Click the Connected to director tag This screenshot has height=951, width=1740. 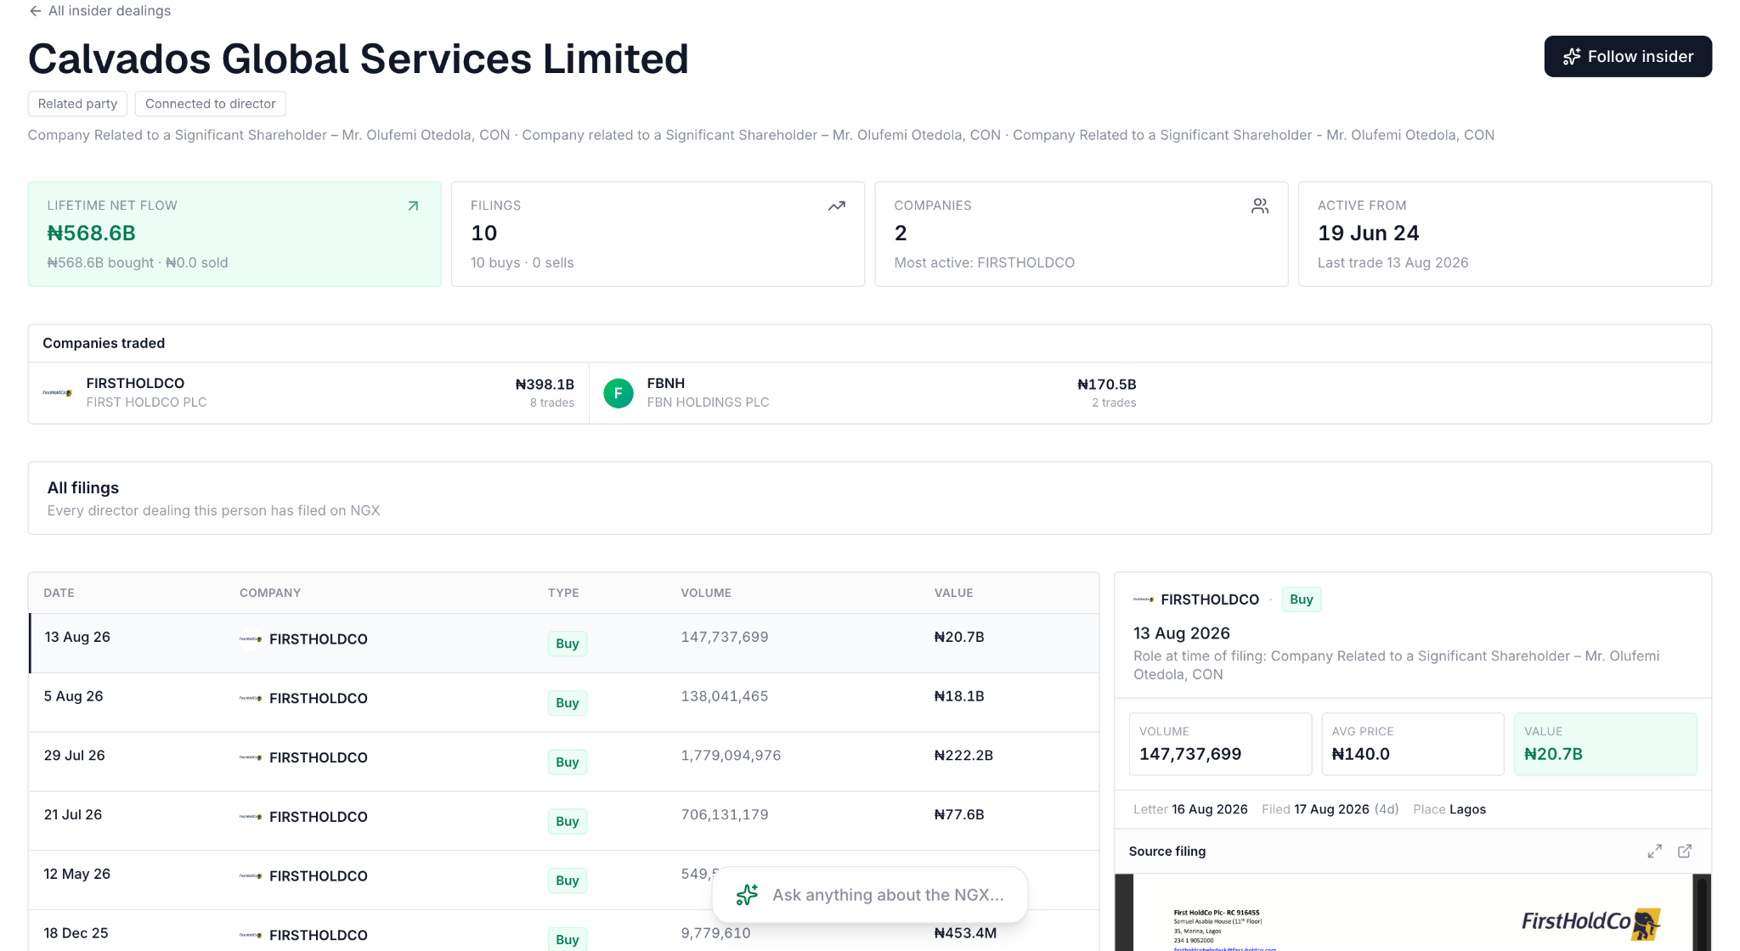pos(210,104)
